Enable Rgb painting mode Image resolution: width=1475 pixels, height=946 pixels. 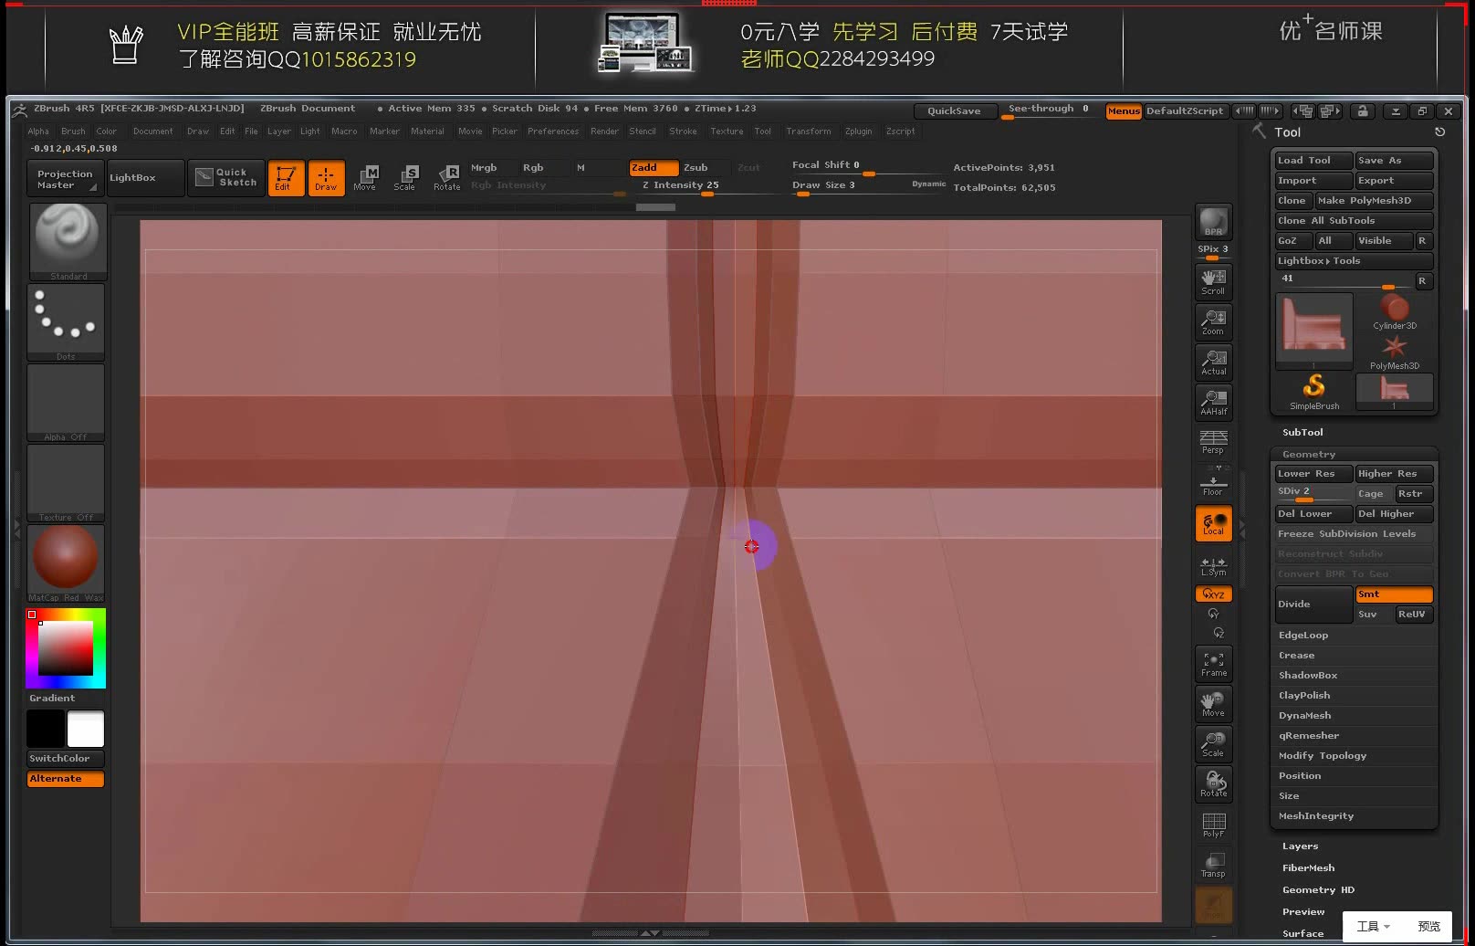tap(533, 167)
